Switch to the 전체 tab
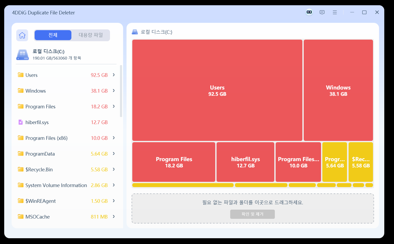Image resolution: width=394 pixels, height=244 pixels. tap(53, 35)
